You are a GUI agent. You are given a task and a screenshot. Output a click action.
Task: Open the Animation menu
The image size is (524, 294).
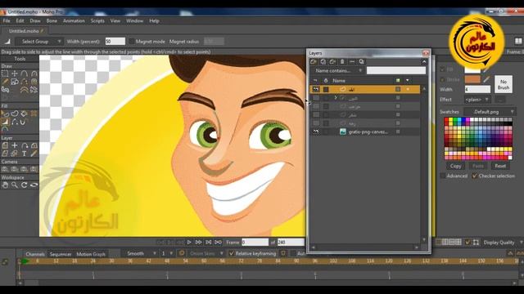point(74,20)
